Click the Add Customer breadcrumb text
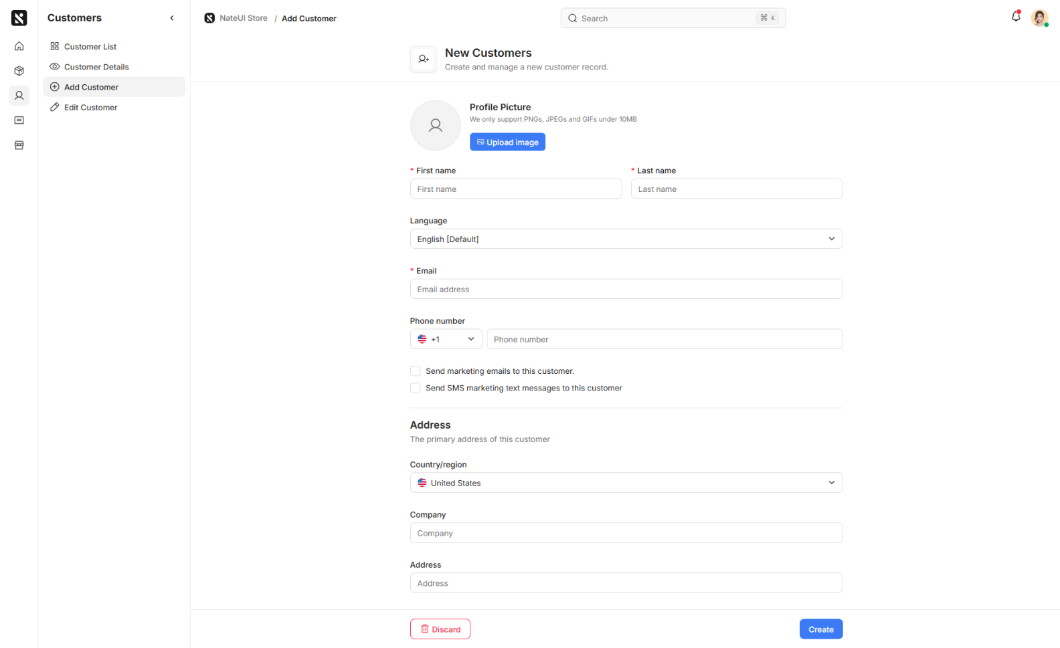 click(x=309, y=19)
